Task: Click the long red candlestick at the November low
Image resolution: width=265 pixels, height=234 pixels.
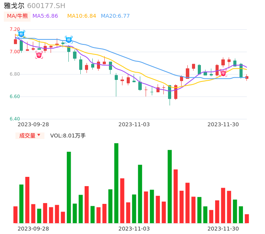Action: tap(176, 92)
